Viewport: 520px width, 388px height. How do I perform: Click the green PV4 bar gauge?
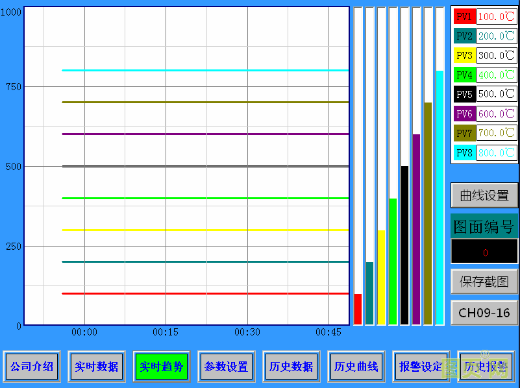pos(393,261)
